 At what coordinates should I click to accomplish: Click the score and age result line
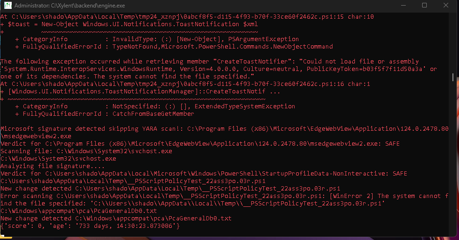[x=89, y=226]
